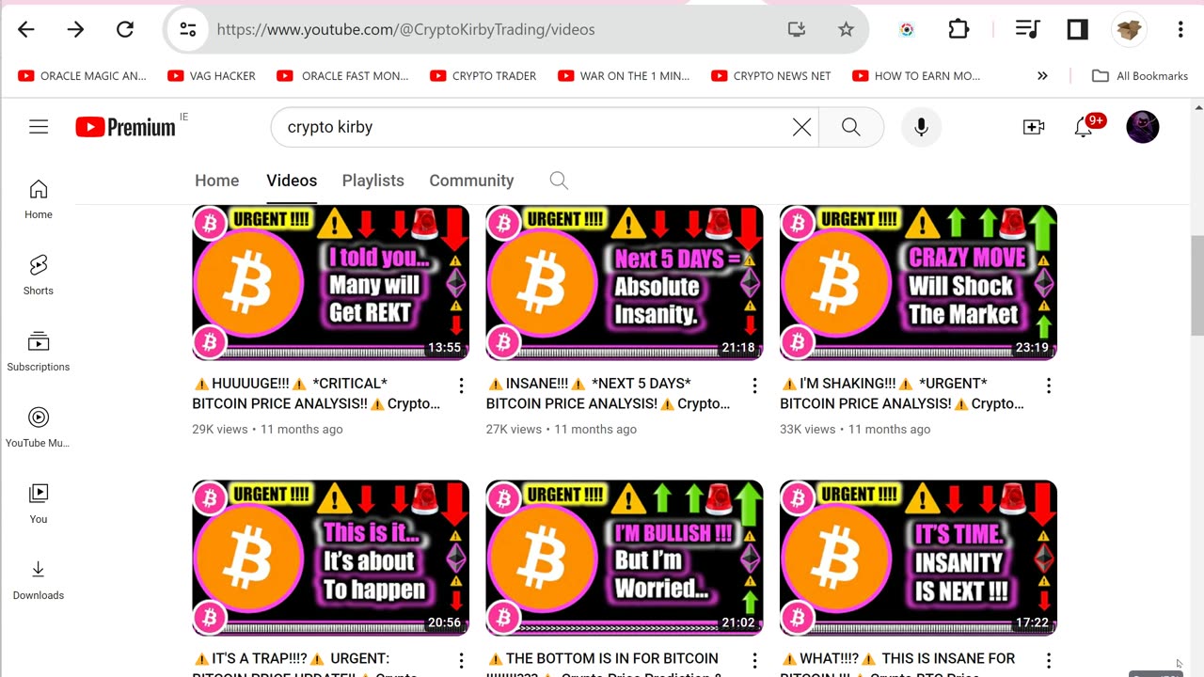Open options for THE BOTTOM IS IN video
The image size is (1204, 677).
point(754,661)
